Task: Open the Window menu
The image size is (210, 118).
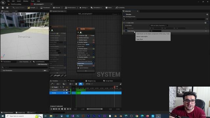Action: 26,1
